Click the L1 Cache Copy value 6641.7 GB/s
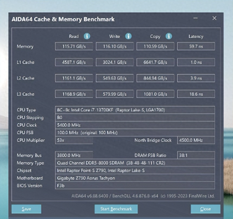This screenshot has height=219, width=233. (155, 62)
